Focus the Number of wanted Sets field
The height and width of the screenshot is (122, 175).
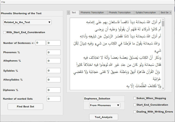click(54, 99)
